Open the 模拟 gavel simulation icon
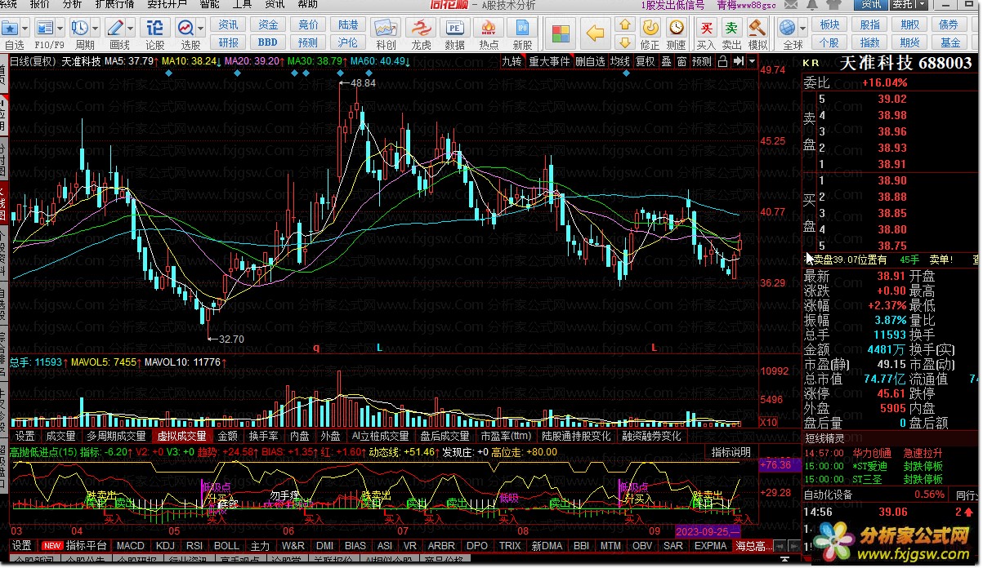The height and width of the screenshot is (568, 983). click(757, 29)
